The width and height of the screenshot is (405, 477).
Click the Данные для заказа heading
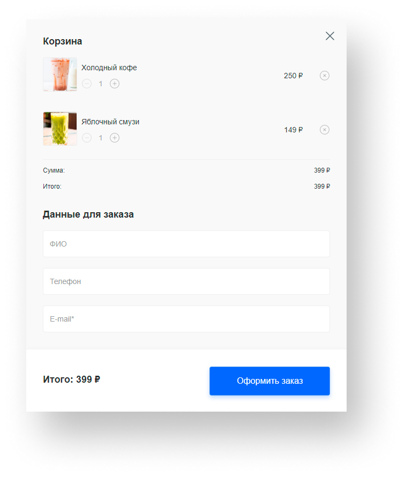pos(88,214)
